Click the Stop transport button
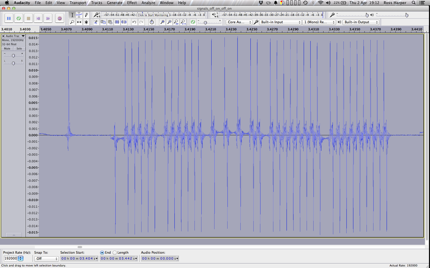This screenshot has height=268, width=430. (28, 18)
